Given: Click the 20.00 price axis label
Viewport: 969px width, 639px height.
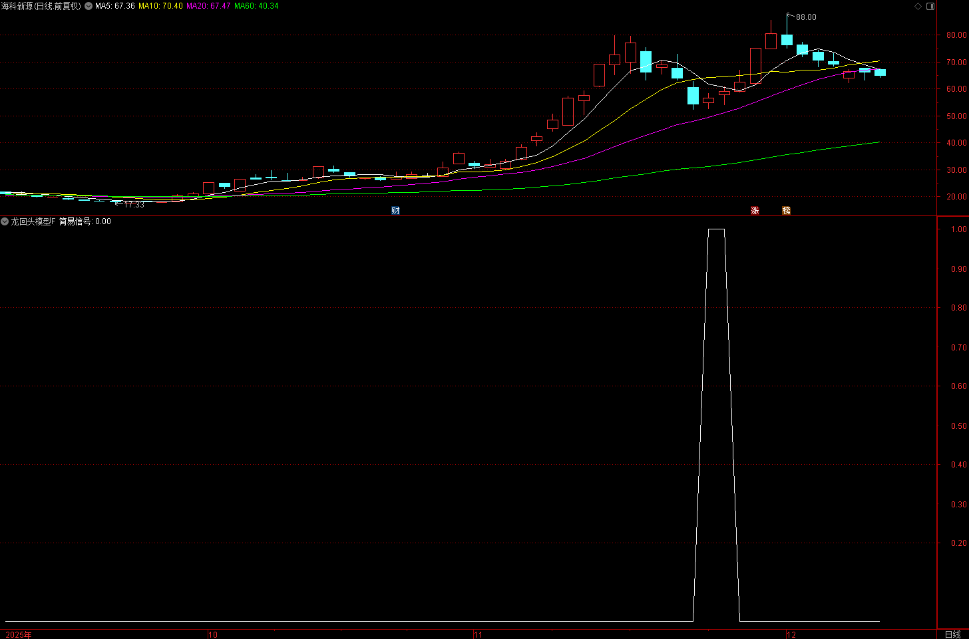Looking at the screenshot, I should [957, 197].
